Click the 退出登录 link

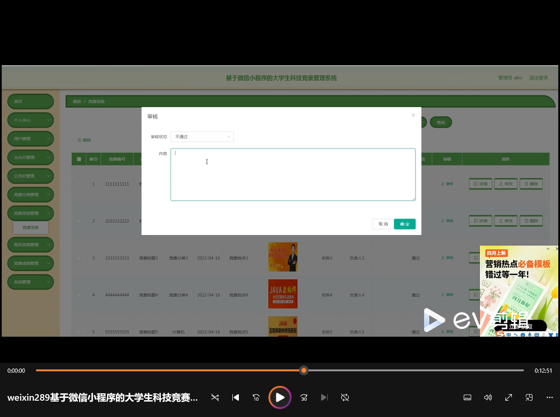[x=538, y=78]
